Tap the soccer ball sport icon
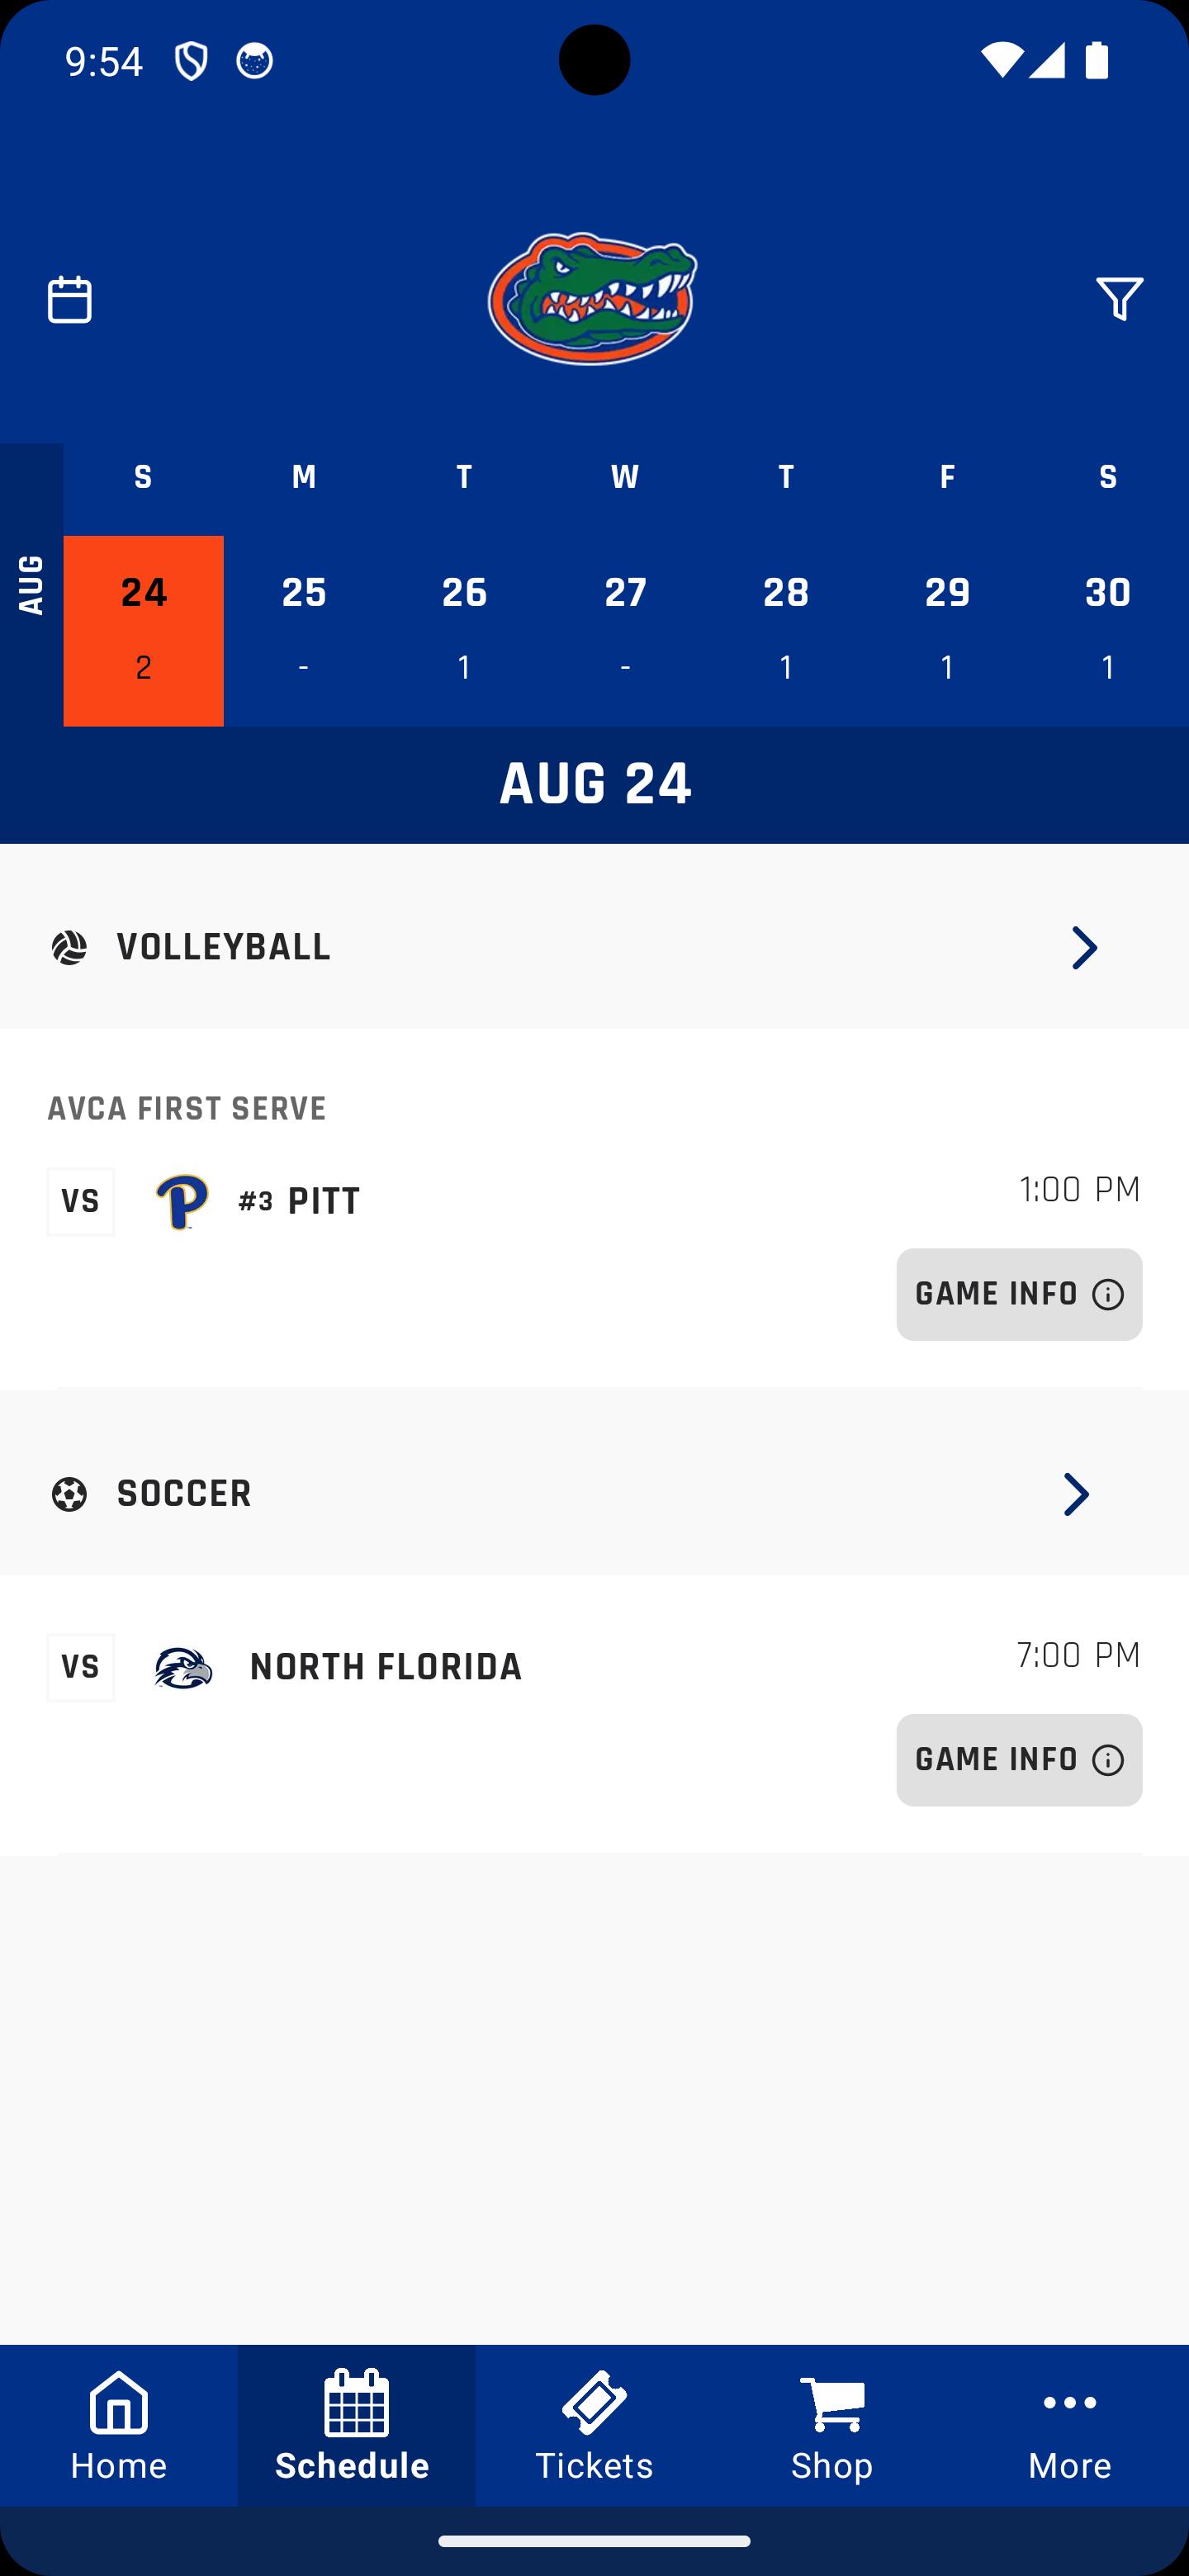 (x=69, y=1494)
